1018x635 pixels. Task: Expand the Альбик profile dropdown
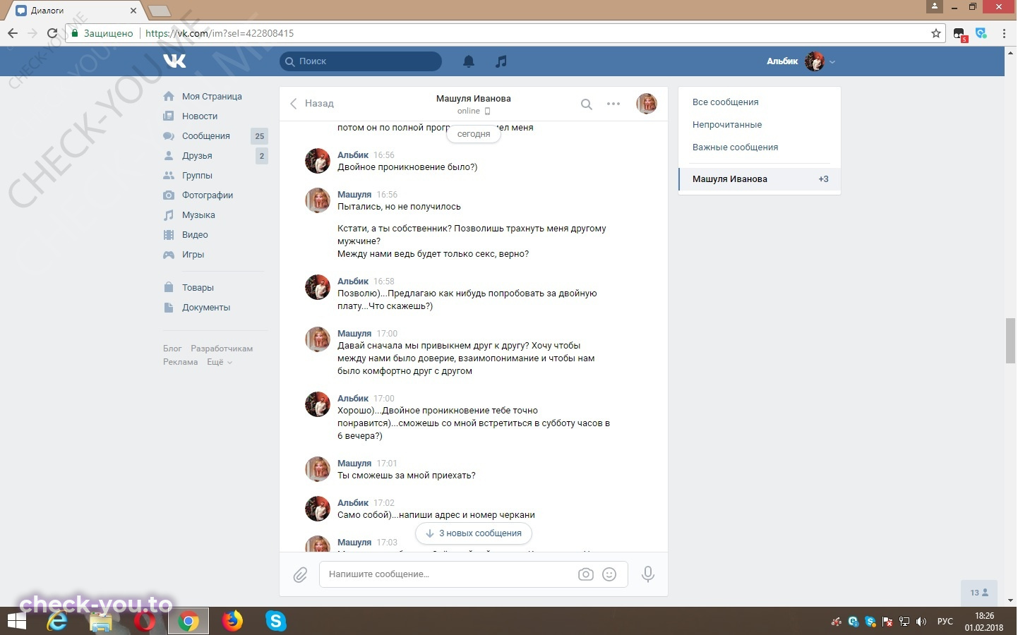click(832, 61)
